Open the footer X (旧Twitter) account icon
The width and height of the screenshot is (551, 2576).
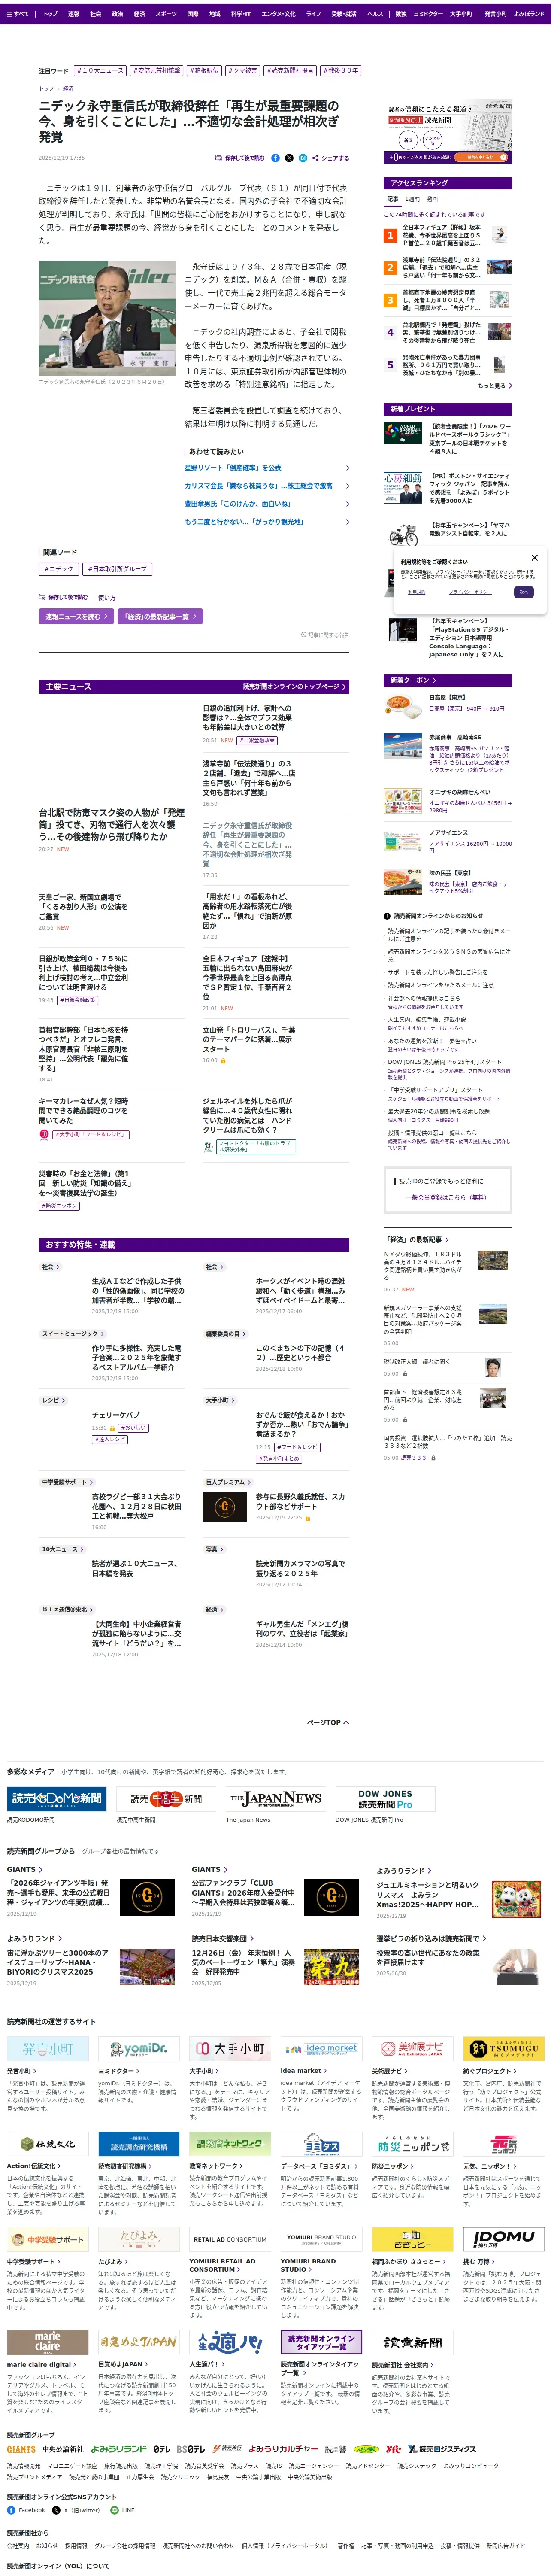pyautogui.click(x=56, y=2510)
